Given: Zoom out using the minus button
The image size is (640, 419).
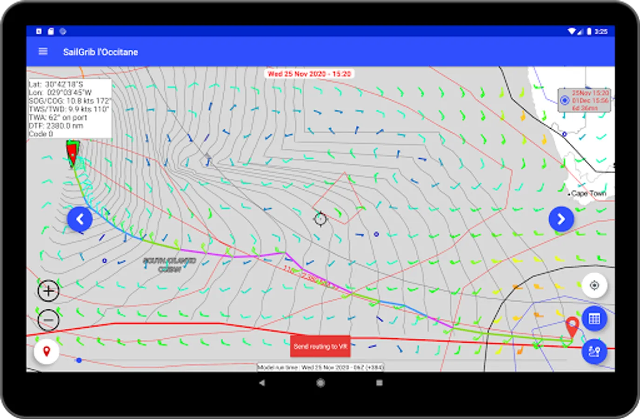Looking at the screenshot, I should 48,320.
